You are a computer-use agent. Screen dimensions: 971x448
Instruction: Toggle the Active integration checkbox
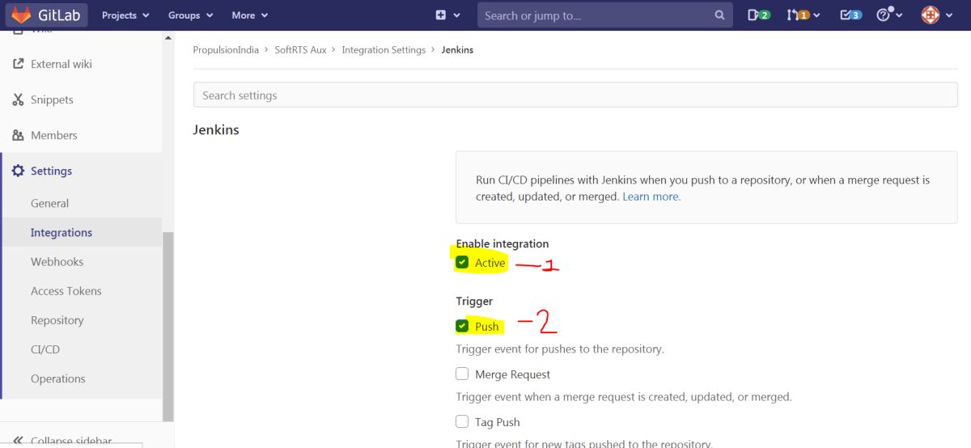[462, 262]
